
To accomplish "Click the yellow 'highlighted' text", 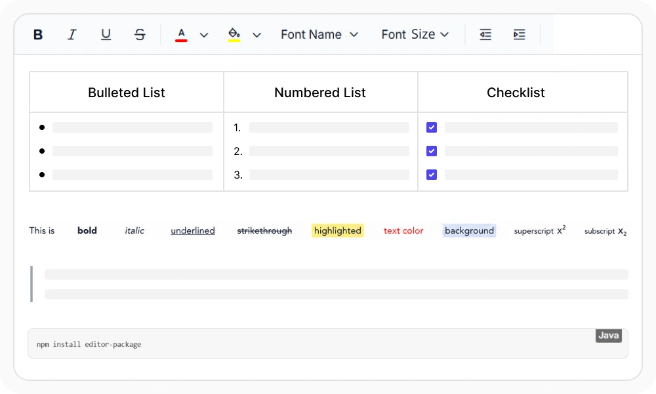I will pyautogui.click(x=338, y=230).
